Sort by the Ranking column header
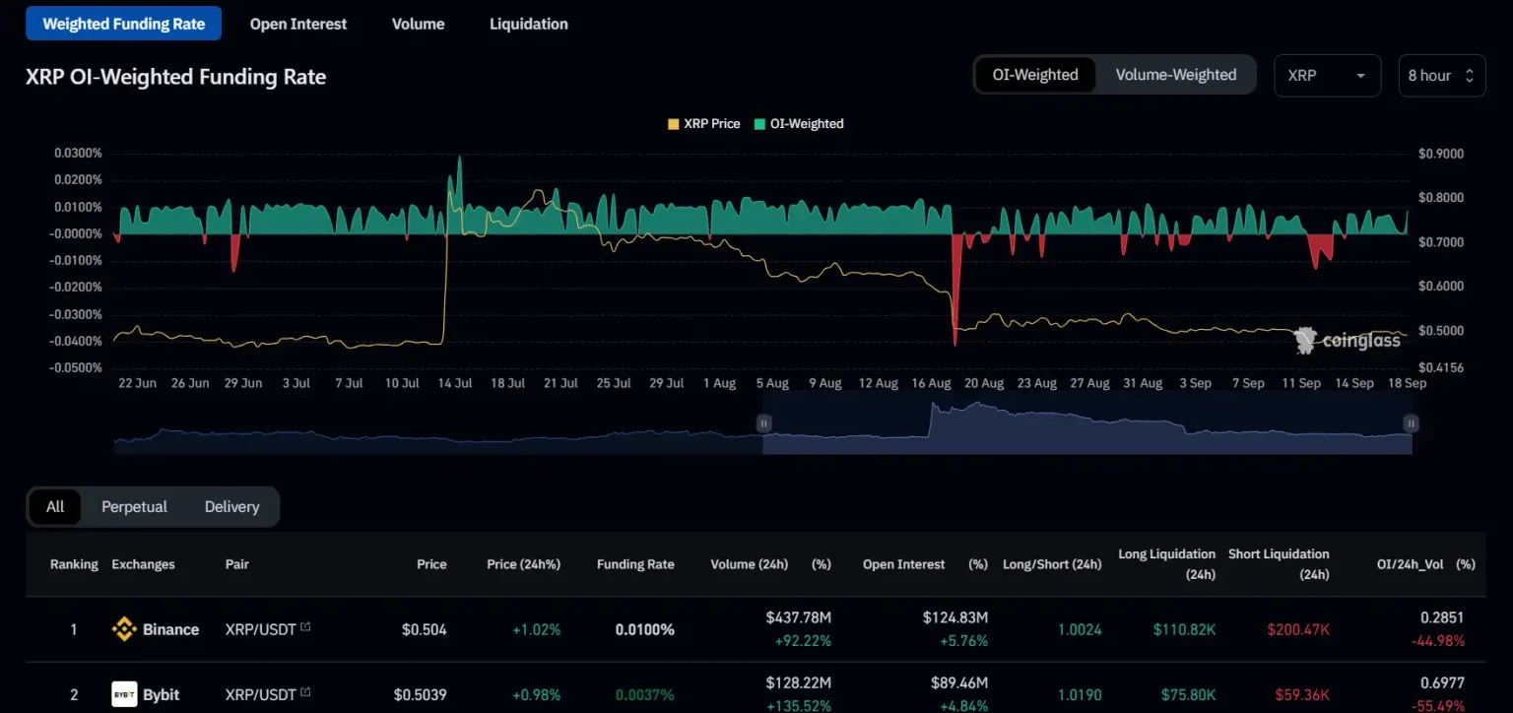Screen dimensions: 1513x713 (74, 564)
